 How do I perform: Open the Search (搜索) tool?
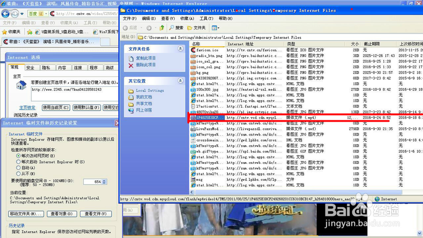pos(176,28)
